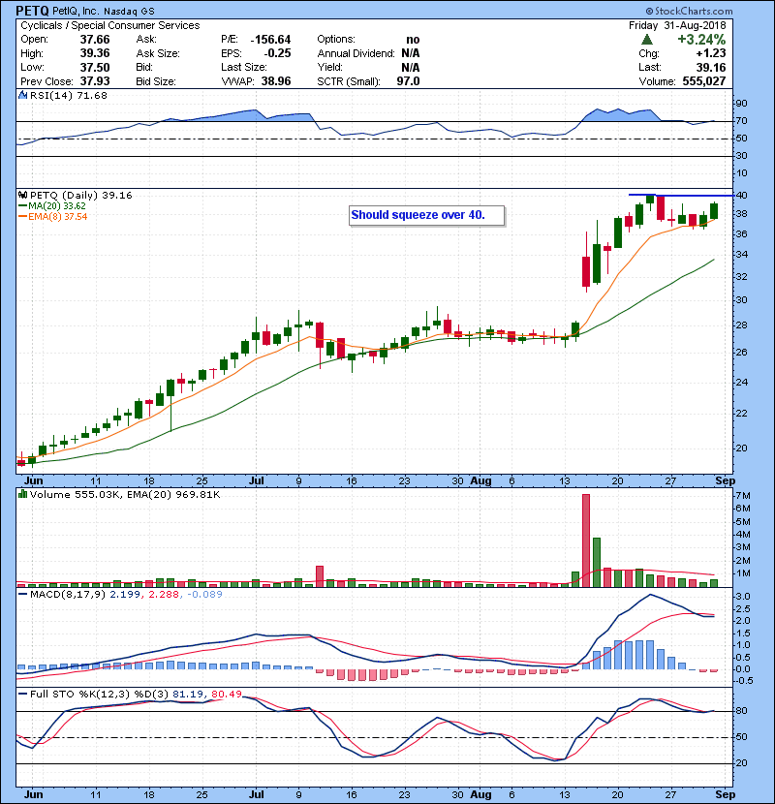Click the candlestick icon beside PETQ (Daily)

point(22,196)
